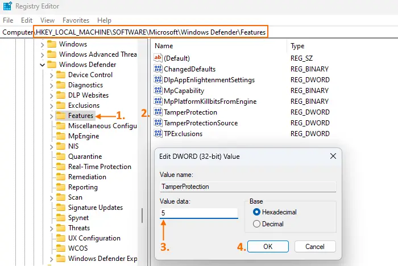Click the Quarantine folder icon
Screen dimensions: 398x266
[61, 157]
